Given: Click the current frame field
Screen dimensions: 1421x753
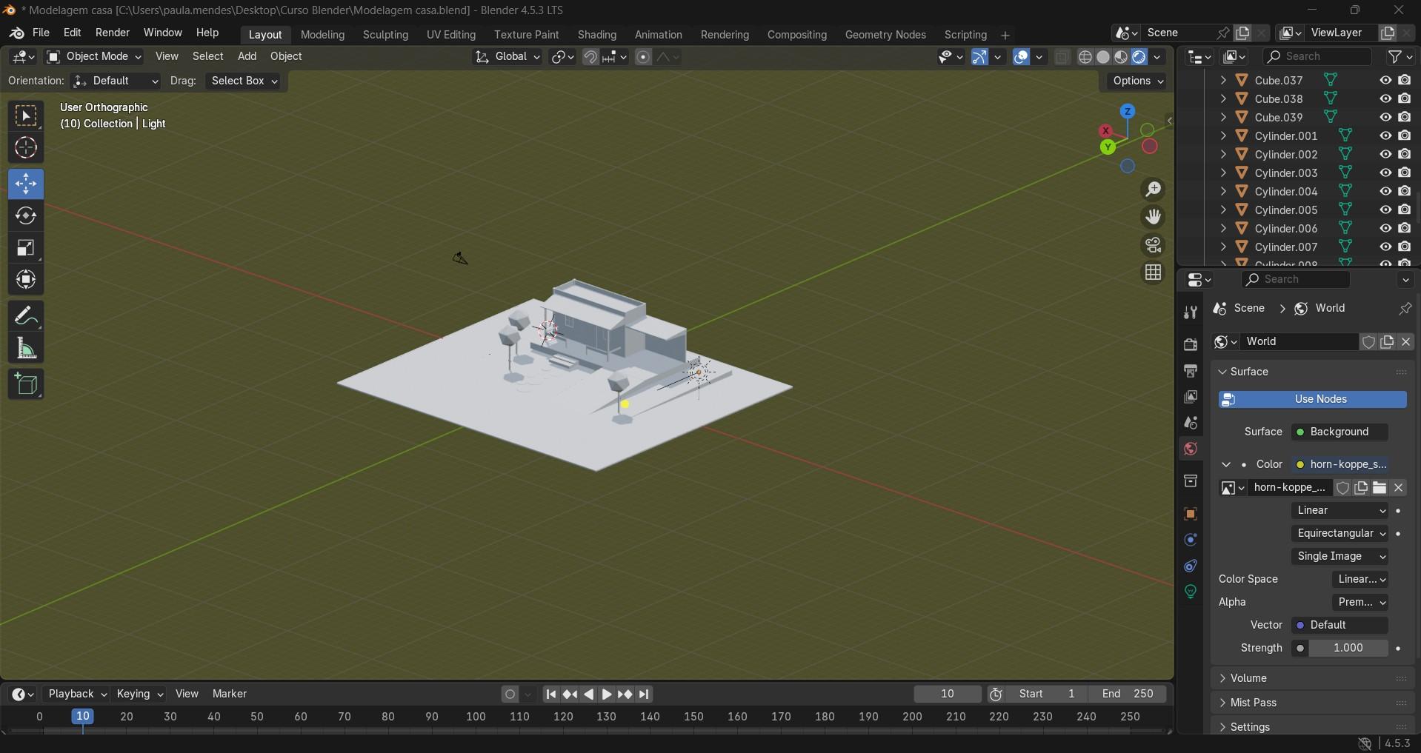Looking at the screenshot, I should pyautogui.click(x=948, y=694).
